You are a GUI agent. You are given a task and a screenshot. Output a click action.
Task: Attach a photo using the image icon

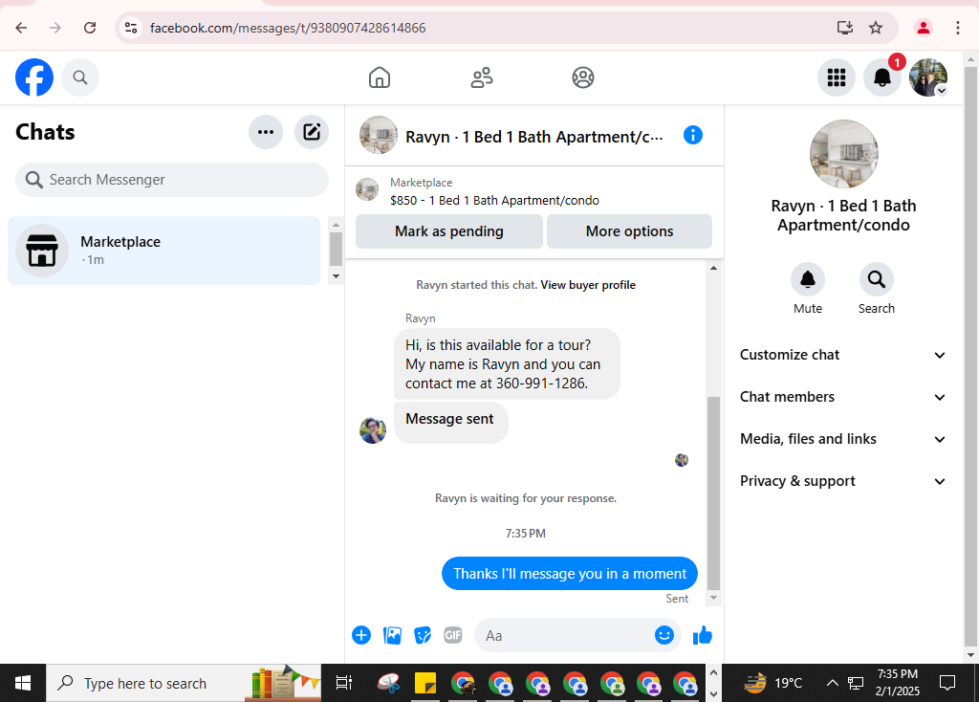coord(392,635)
